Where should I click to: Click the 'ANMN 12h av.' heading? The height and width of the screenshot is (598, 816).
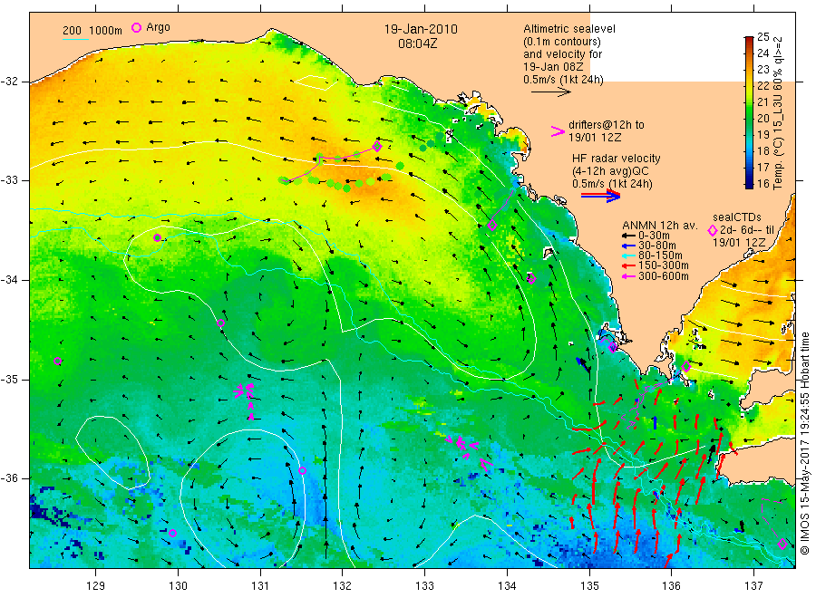[x=660, y=226]
